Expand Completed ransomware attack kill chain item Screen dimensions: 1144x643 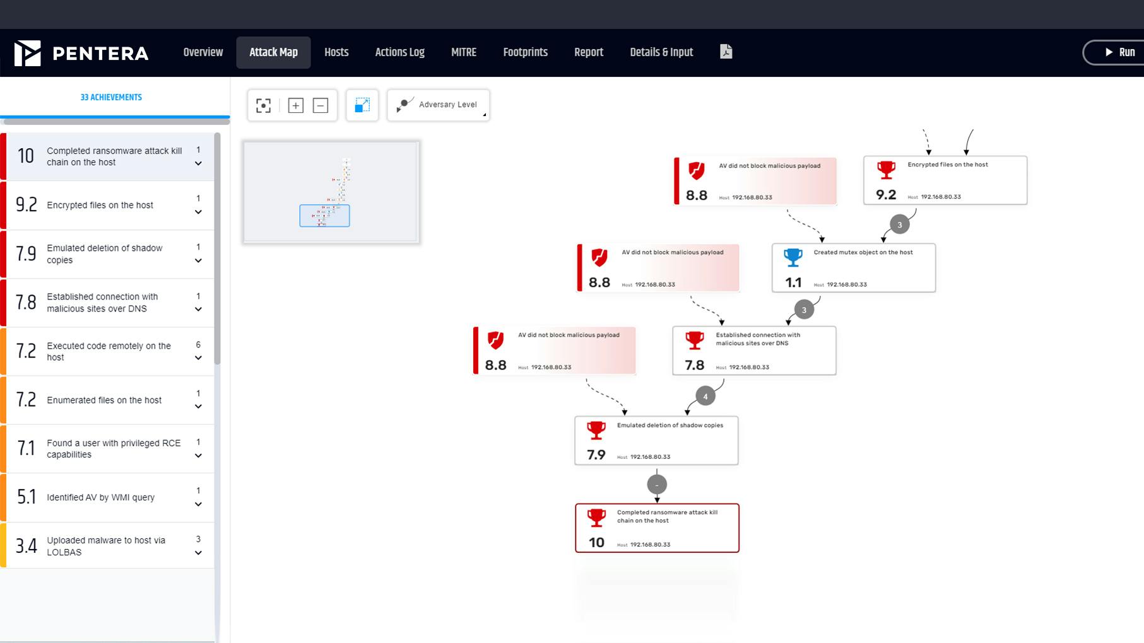(198, 163)
